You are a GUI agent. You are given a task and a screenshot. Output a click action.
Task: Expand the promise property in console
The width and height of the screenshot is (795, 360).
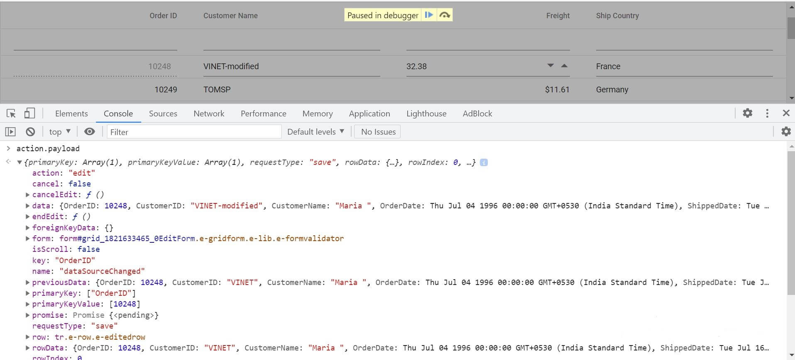(x=27, y=315)
